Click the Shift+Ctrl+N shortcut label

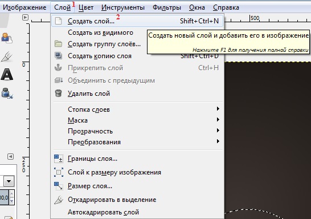tap(199, 21)
